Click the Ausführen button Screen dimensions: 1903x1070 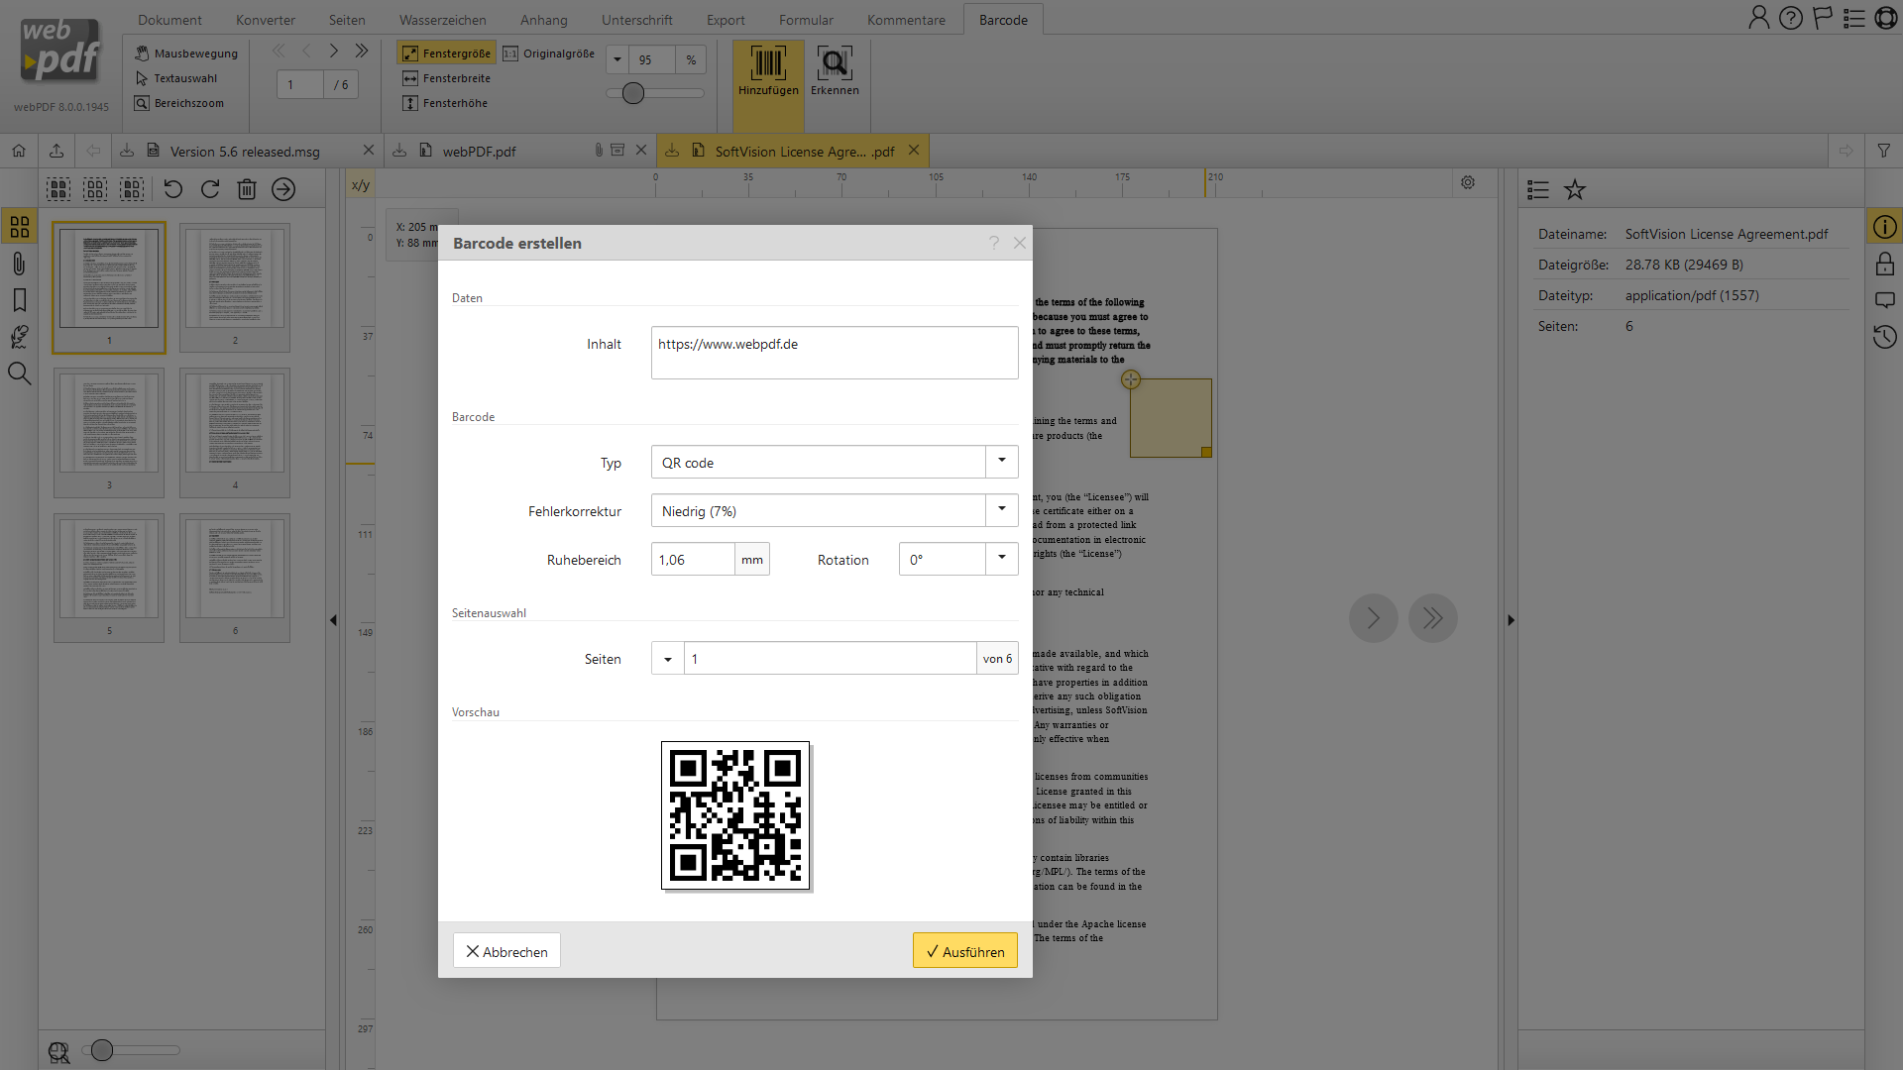pos(964,951)
